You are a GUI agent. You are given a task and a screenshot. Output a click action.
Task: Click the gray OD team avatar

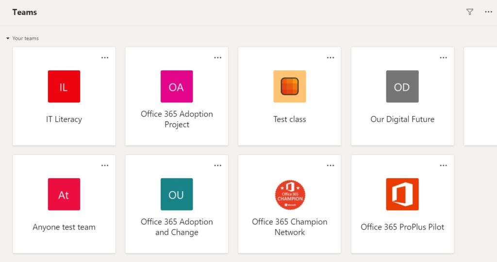402,86
